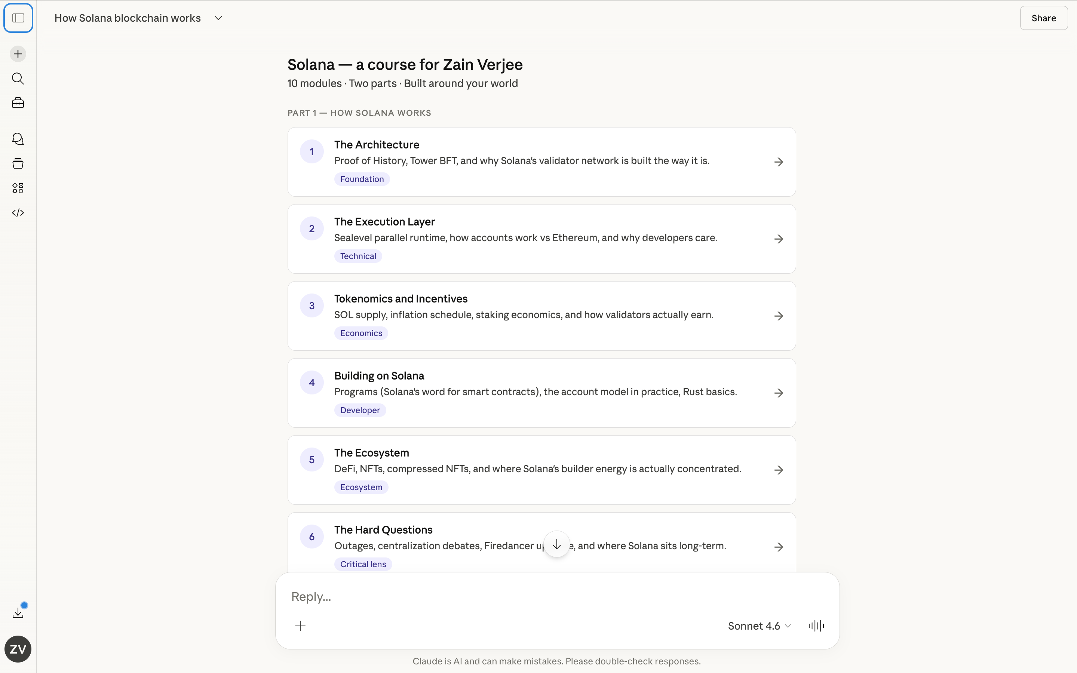Click the Share button

coord(1044,18)
